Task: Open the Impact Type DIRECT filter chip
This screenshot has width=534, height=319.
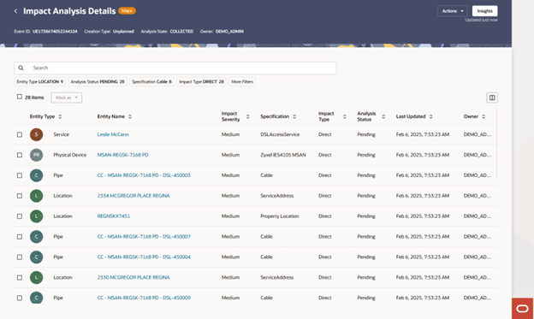Action: coord(201,82)
